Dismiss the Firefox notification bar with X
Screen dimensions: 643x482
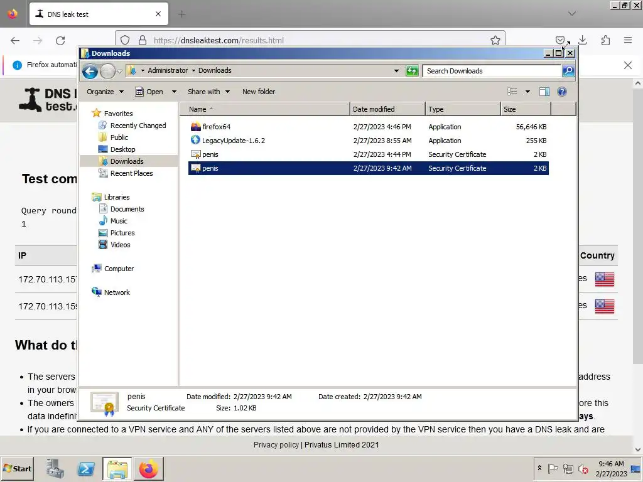[628, 65]
